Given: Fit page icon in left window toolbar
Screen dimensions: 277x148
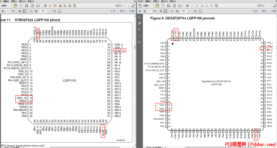Looking at the screenshot, I should click(x=60, y=11).
